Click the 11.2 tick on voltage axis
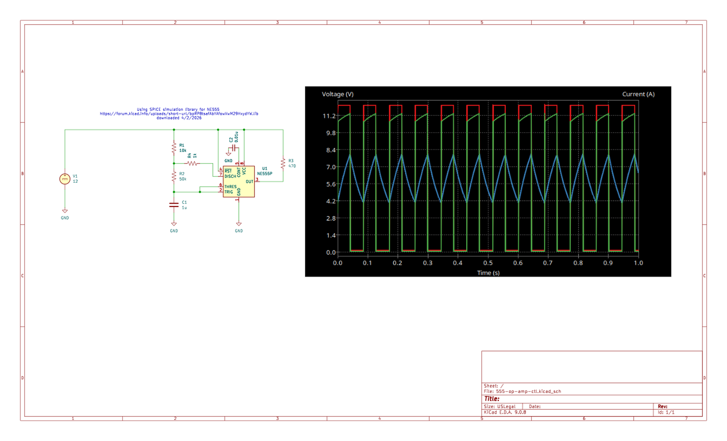 [x=329, y=116]
